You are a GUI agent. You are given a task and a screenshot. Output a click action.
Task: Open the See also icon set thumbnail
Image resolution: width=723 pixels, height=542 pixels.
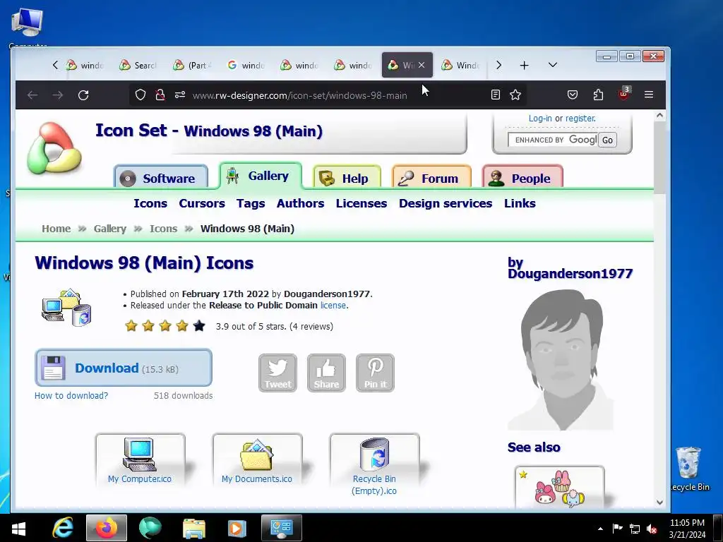tap(560, 487)
